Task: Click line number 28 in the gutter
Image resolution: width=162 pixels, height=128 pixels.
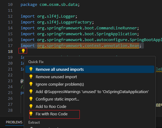Action: 10,110
